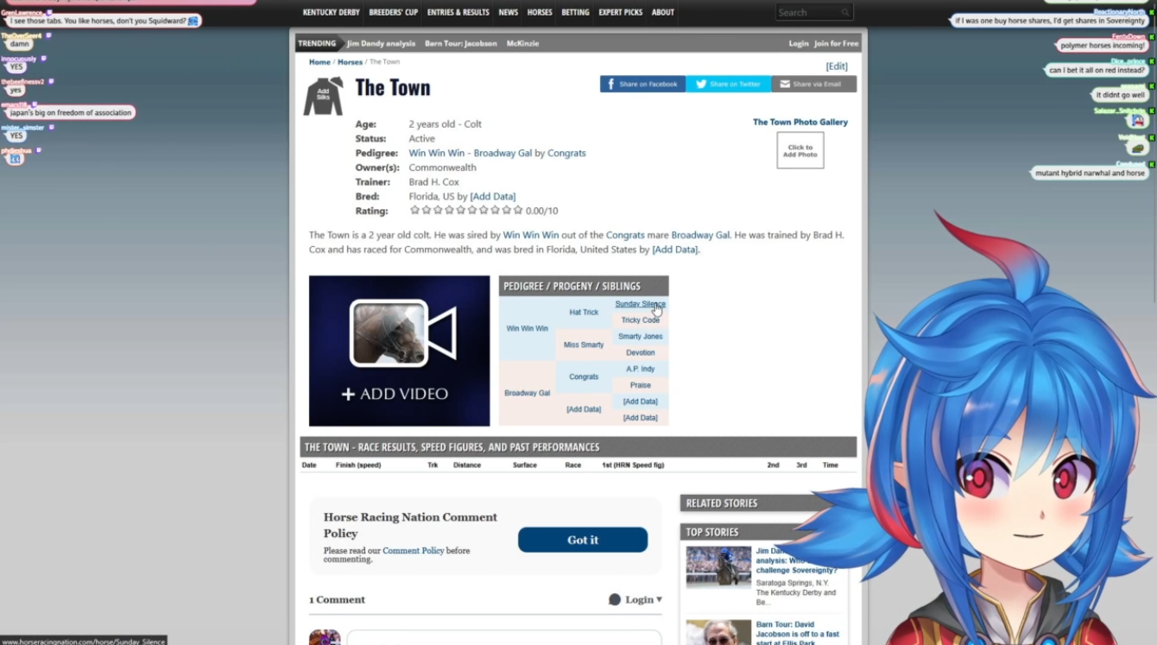This screenshot has width=1157, height=645.
Task: Open Win Win Win in pedigree table
Action: pos(527,329)
